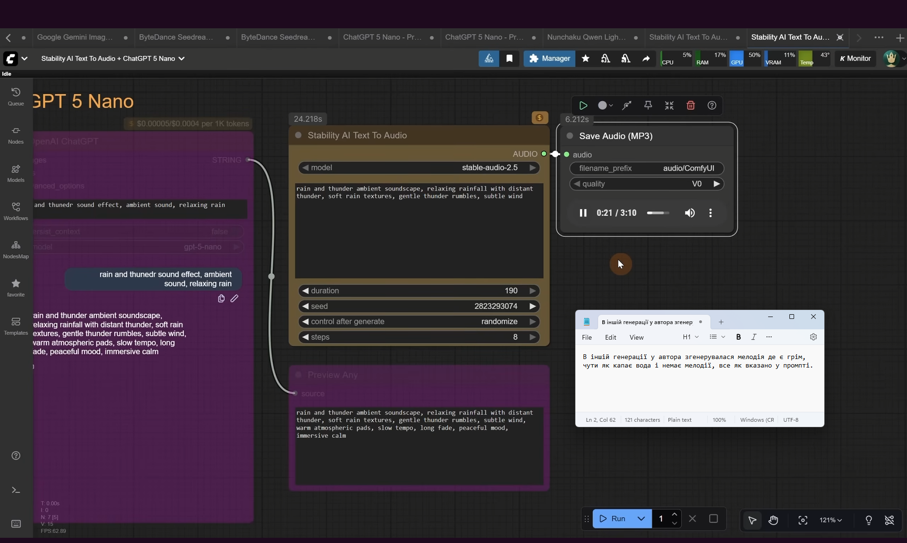Click the Manager button
The image size is (907, 543).
[549, 58]
